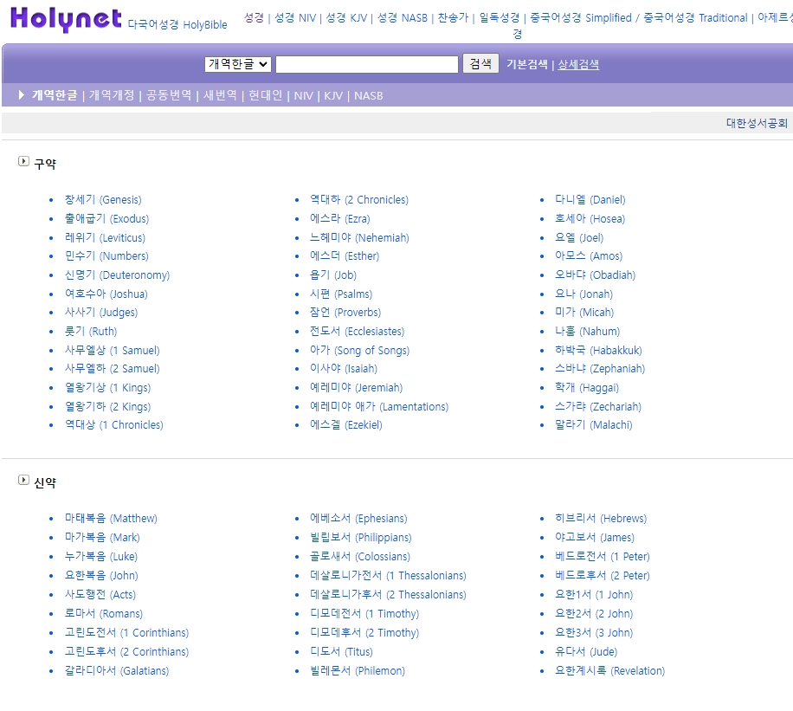Open 룻기 (Ruth)

(91, 332)
